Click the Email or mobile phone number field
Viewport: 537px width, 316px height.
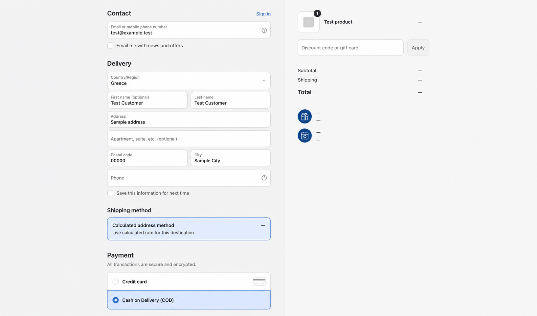point(189,30)
